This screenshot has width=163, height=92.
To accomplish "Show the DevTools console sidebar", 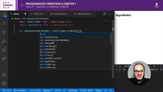I will (116, 69).
